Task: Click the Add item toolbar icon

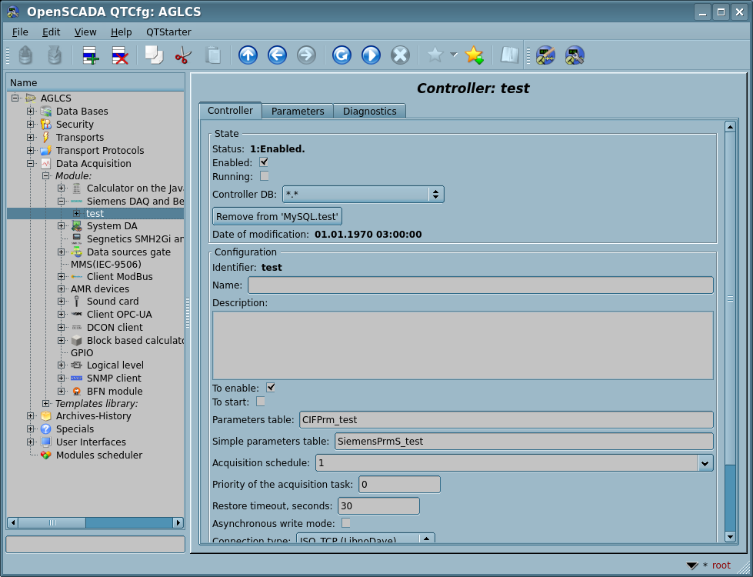Action: click(91, 55)
